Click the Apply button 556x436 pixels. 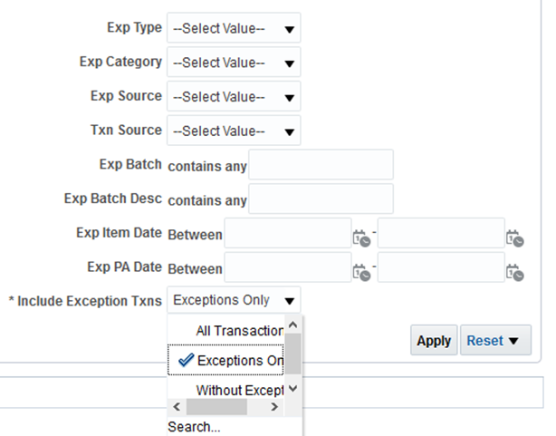(434, 341)
